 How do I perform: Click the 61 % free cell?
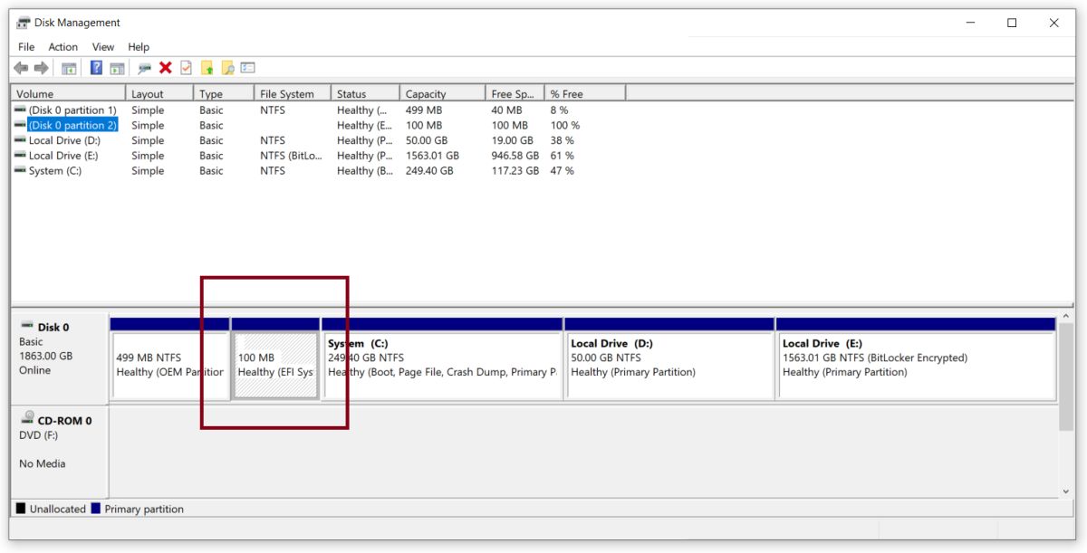562,156
